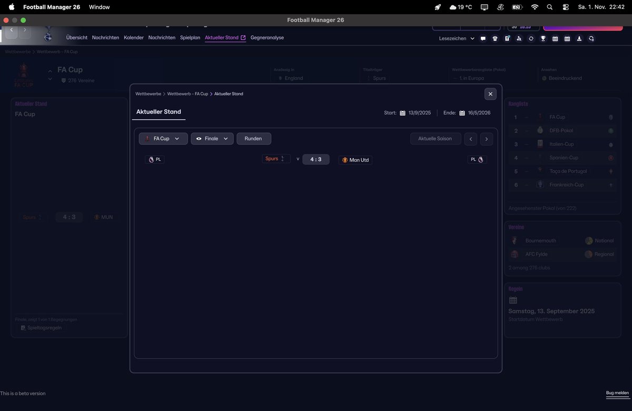The height and width of the screenshot is (411, 632).
Task: Open the start date calendar icon
Action: point(402,113)
